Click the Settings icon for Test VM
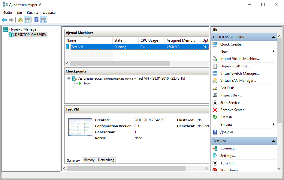This screenshot has height=180, width=284. 215,156
